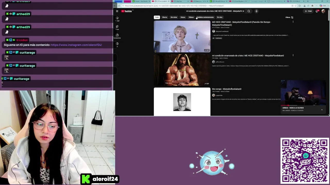This screenshot has width=330, height=185.
Task: Click the magnifier search button
Action: click(249, 11)
